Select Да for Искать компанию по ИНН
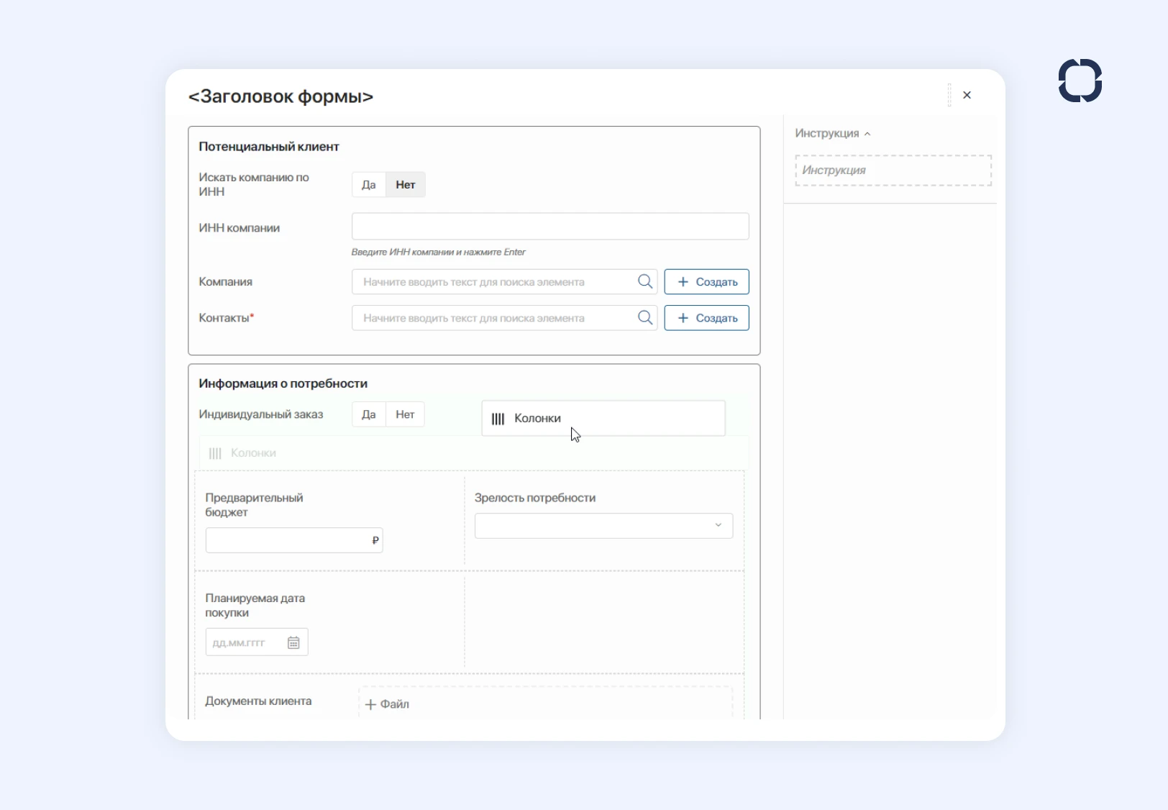This screenshot has height=810, width=1168. coord(369,184)
